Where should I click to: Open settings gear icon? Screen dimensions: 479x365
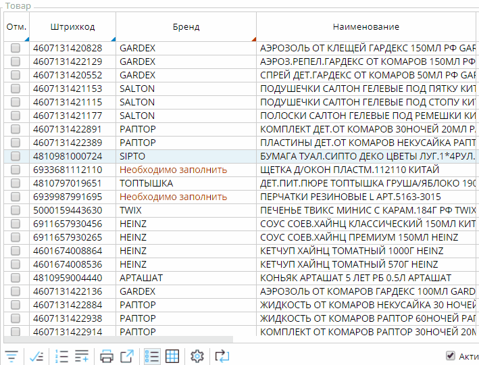pyautogui.click(x=197, y=356)
